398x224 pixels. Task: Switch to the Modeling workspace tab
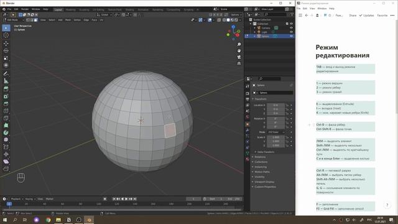pyautogui.click(x=70, y=10)
